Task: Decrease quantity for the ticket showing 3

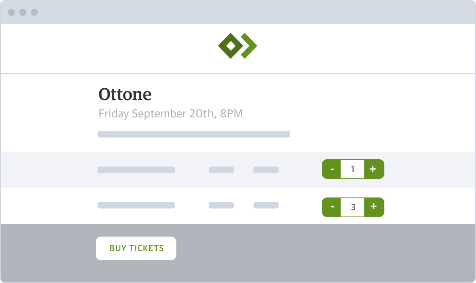Action: pyautogui.click(x=331, y=207)
